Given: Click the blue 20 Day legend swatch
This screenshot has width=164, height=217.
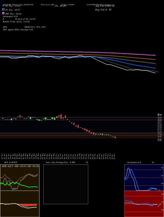Looking at the screenshot, I should click(3, 5).
